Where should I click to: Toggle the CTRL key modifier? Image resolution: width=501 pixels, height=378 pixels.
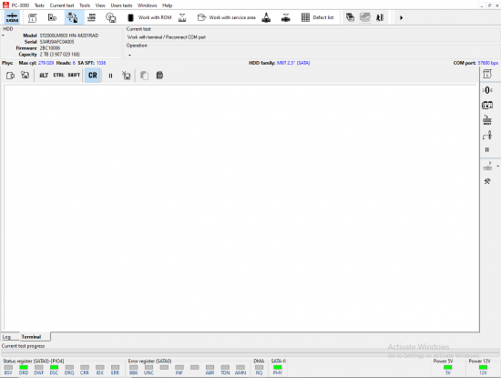point(58,76)
